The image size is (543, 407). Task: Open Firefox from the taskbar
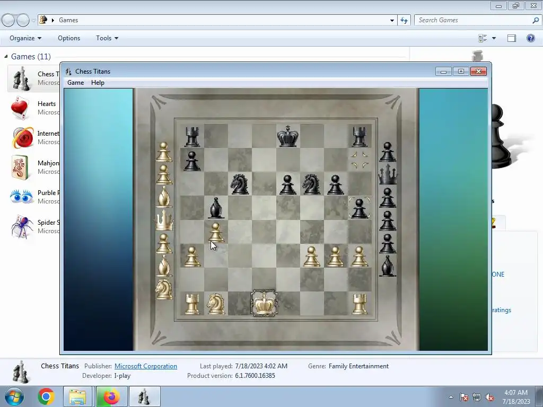[111, 396]
